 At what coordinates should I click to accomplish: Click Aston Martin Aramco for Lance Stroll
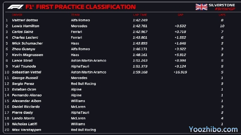[89, 61]
